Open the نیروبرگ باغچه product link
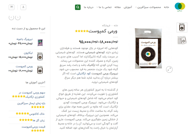 [x=25, y=39]
